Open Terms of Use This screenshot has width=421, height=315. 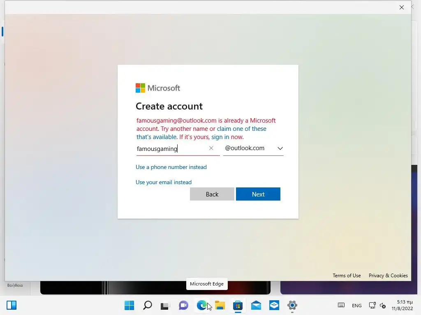(347, 275)
